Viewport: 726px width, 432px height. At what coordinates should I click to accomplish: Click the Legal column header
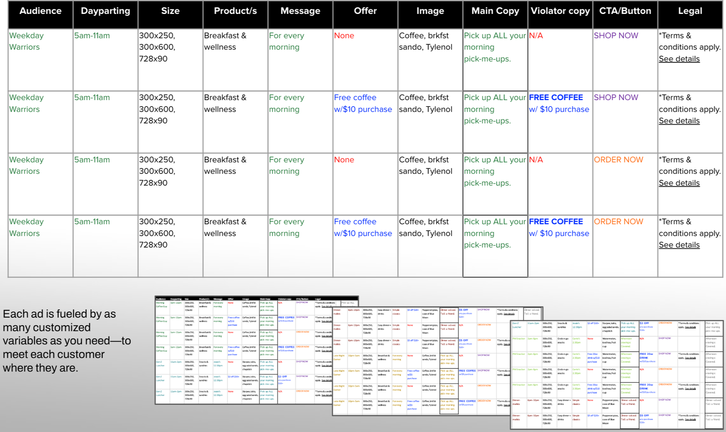pos(690,11)
